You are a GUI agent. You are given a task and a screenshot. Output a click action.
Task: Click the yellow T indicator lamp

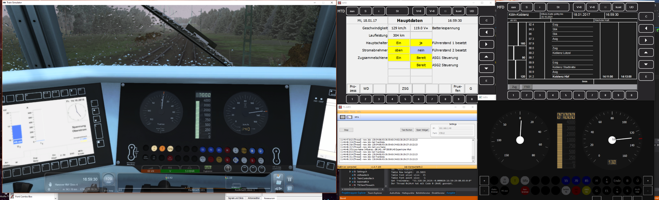(x=515, y=181)
